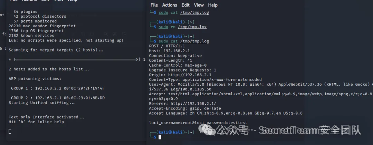The height and width of the screenshot is (145, 373).
Task: Click '1766 tcp OS fingerprint' line
Action: tap(36, 31)
